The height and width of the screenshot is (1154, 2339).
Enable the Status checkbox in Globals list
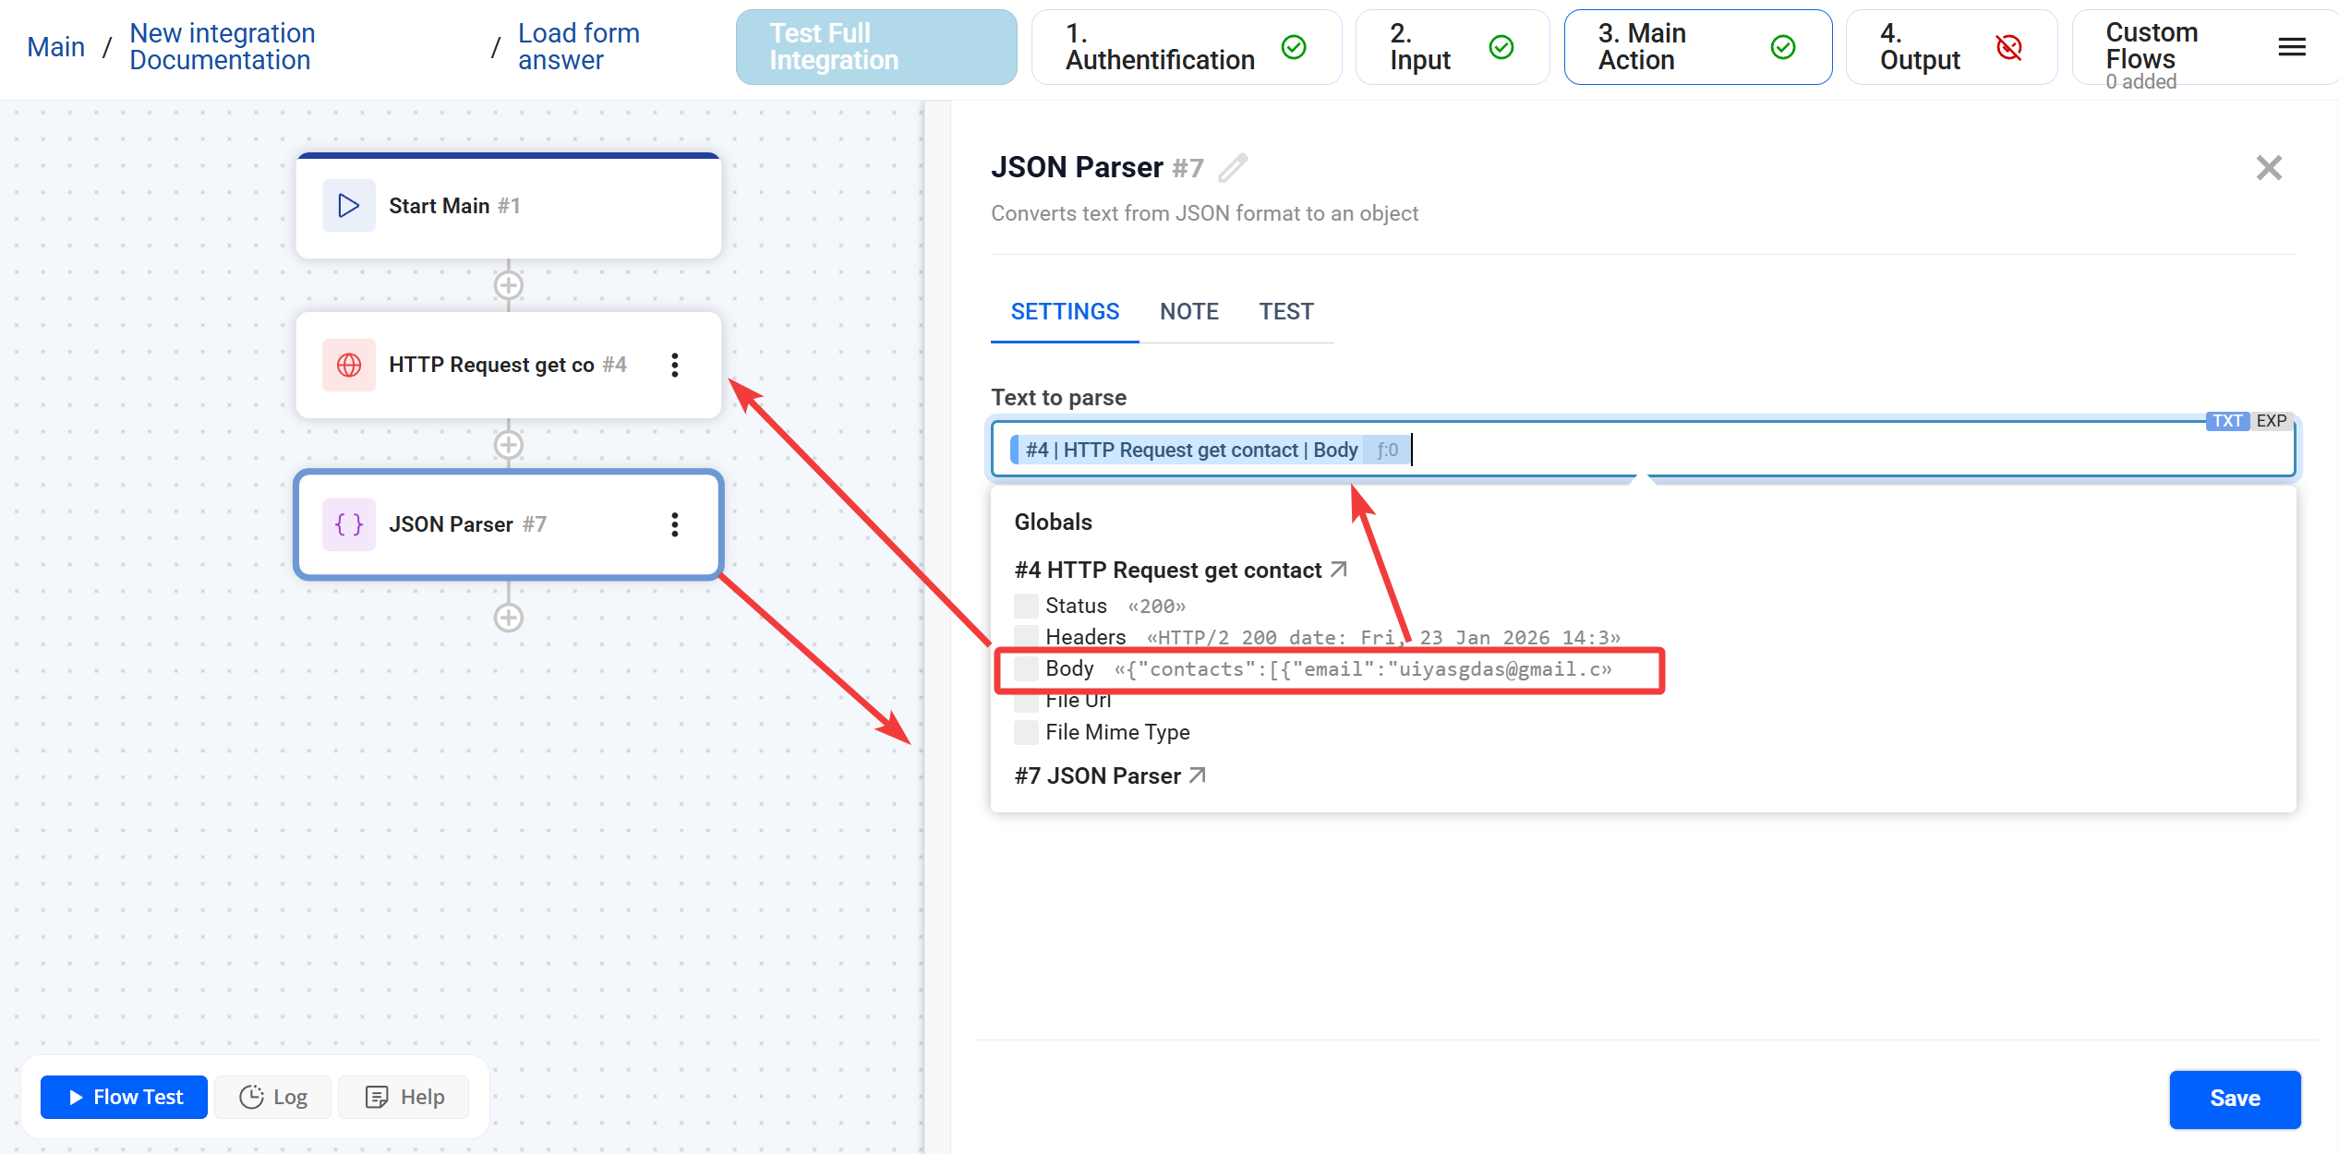[1025, 606]
